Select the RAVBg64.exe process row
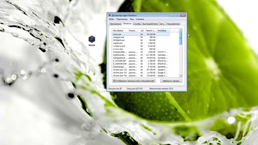 [x=141, y=40]
